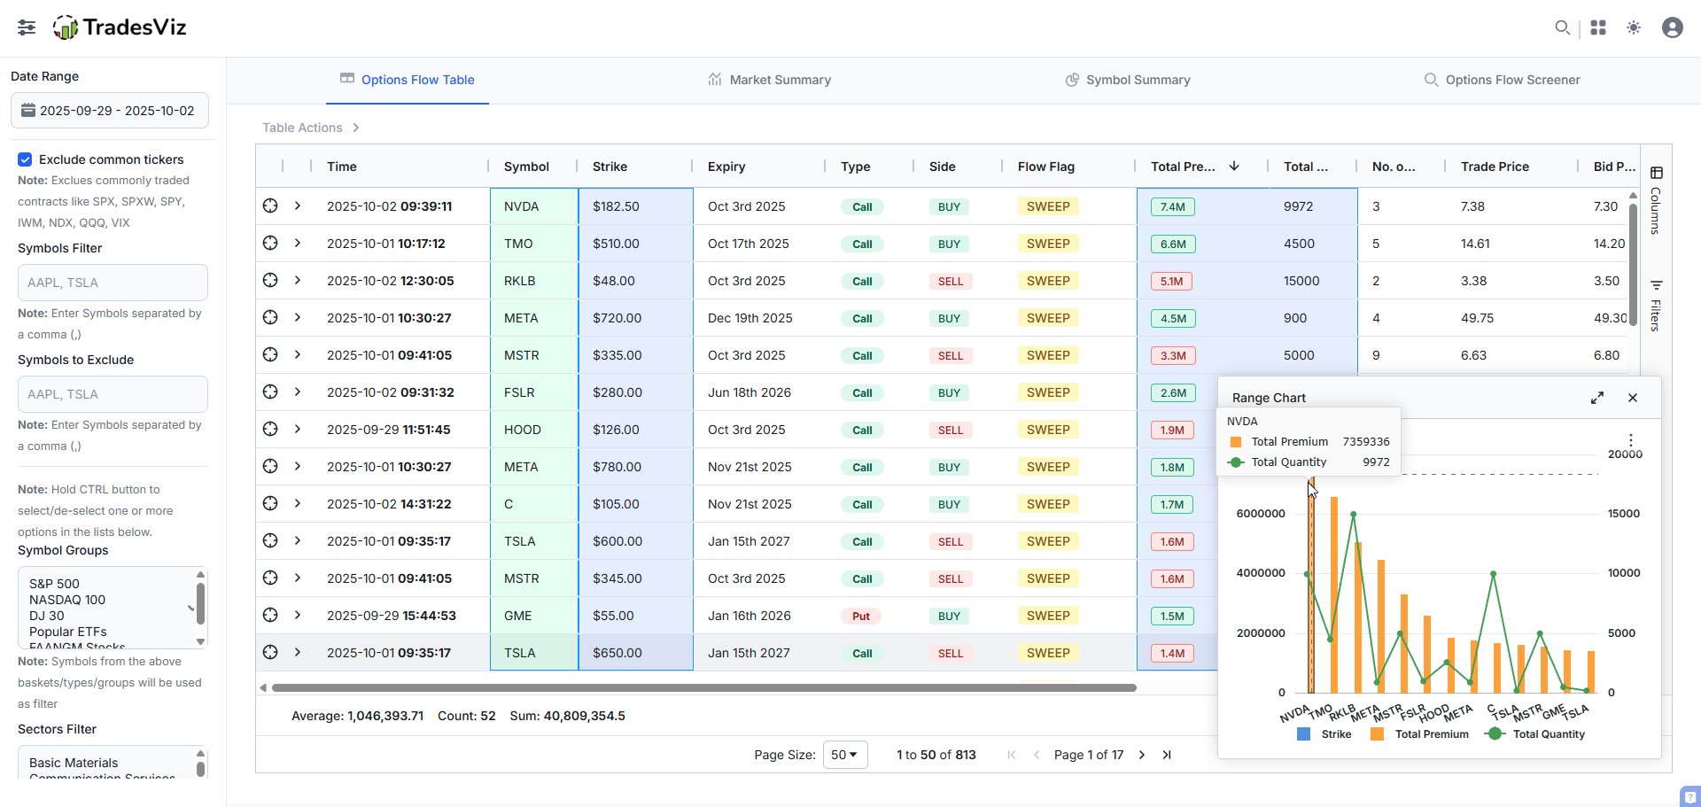Click the table vertical scrollbar

(x=1633, y=264)
